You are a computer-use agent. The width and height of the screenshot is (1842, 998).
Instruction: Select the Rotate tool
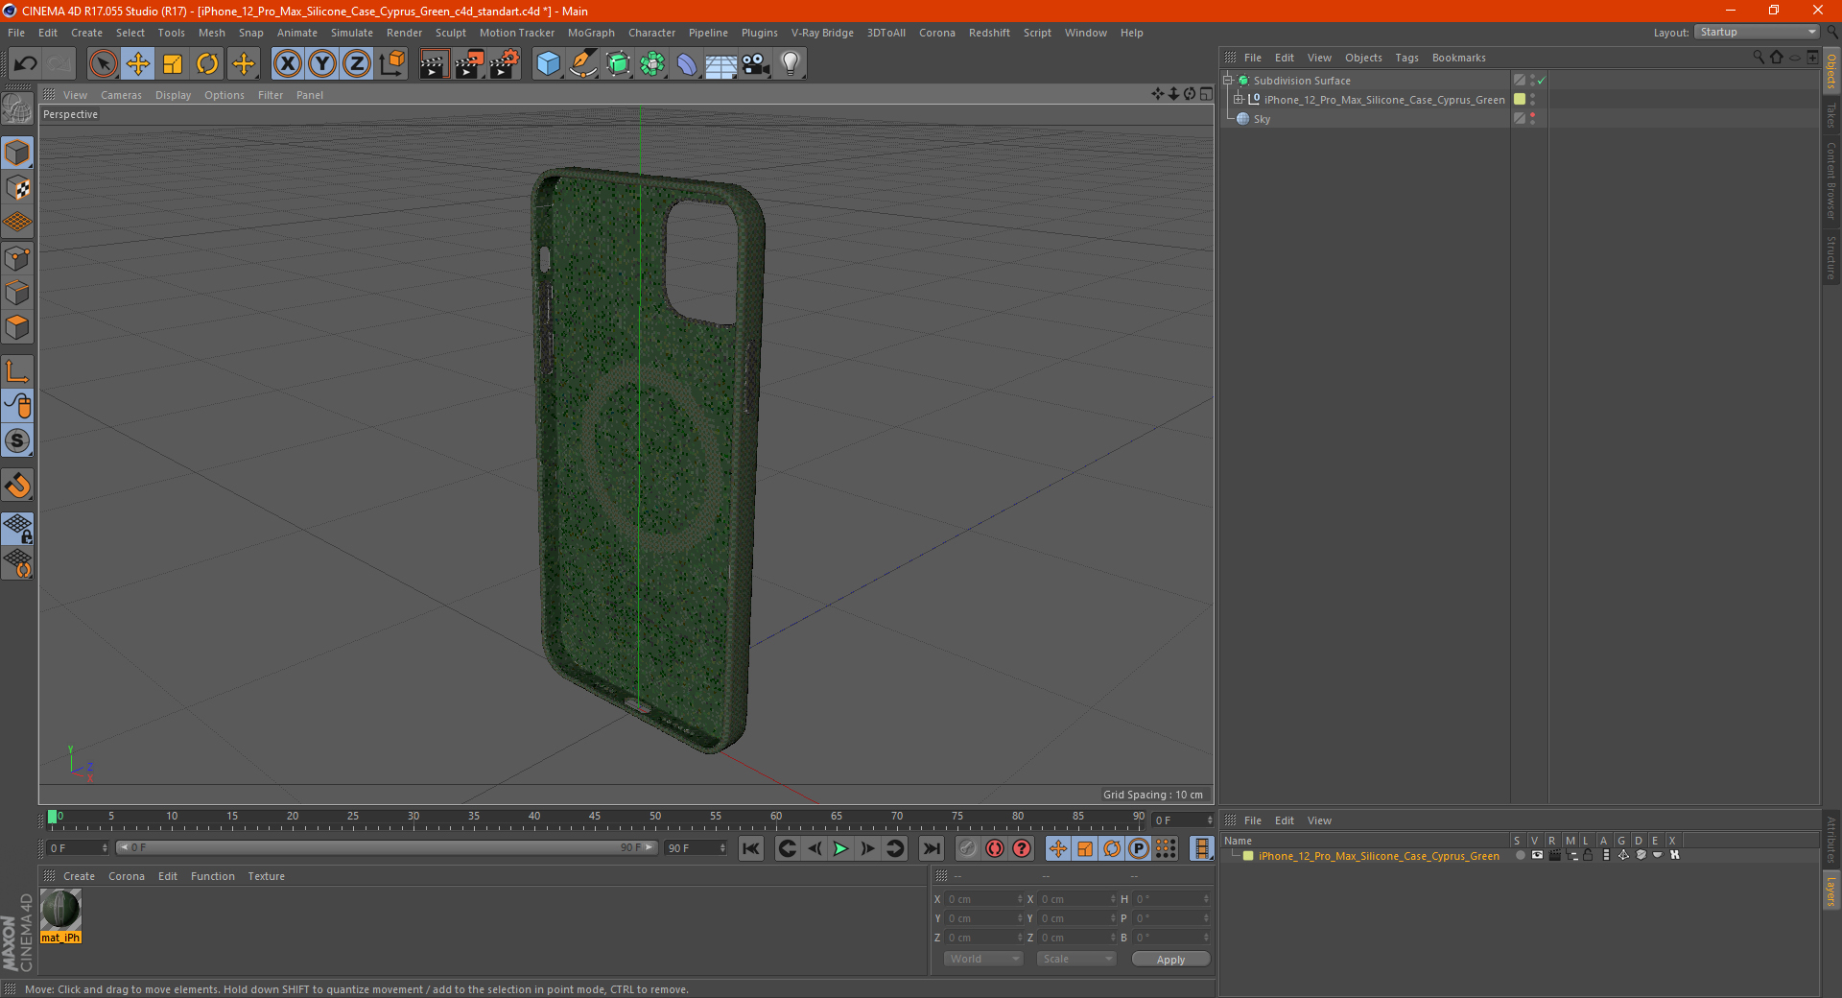point(207,64)
